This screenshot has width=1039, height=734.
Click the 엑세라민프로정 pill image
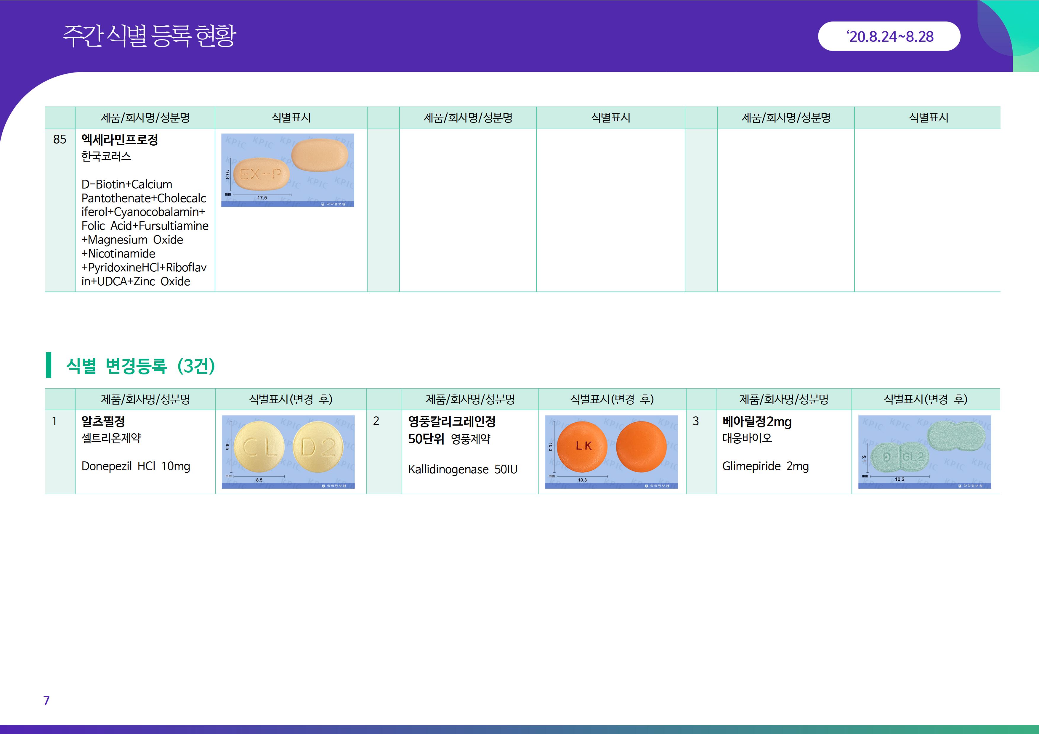(x=287, y=170)
